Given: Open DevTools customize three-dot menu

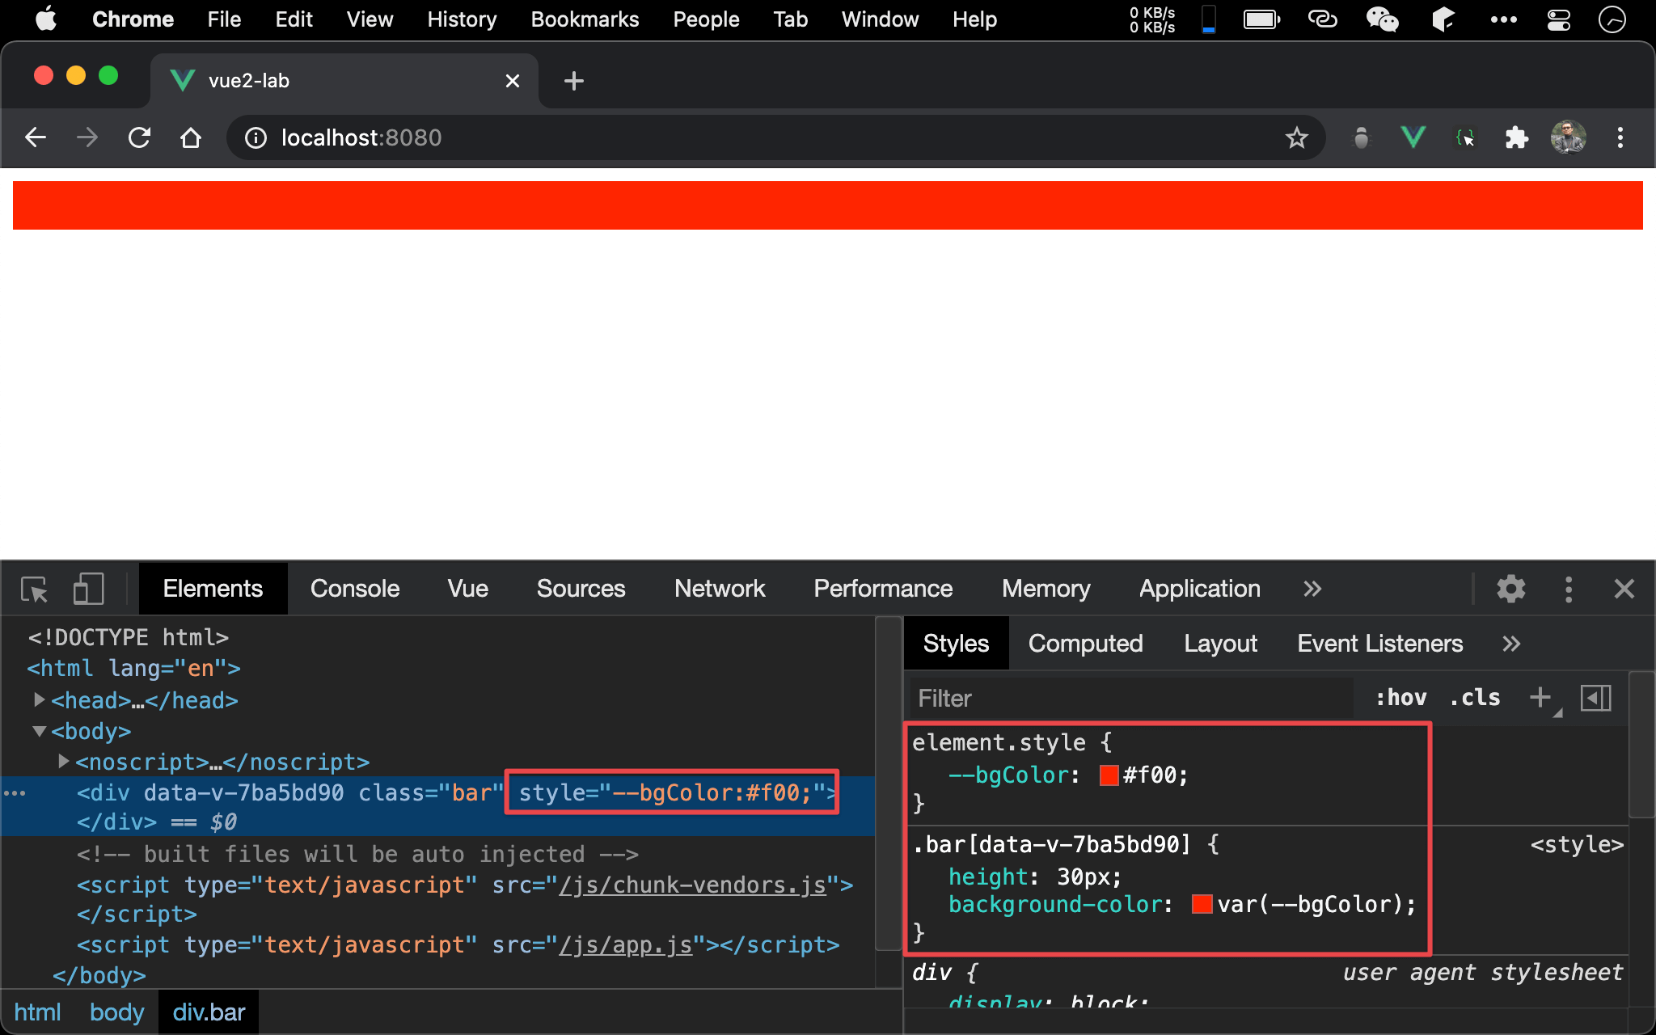Looking at the screenshot, I should 1569,589.
